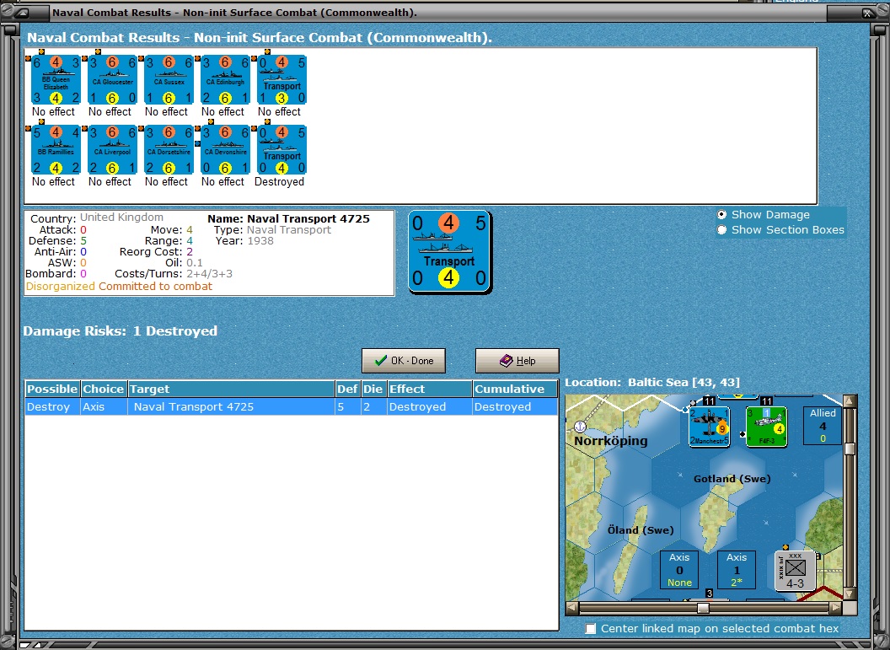
Task: Click the Def column header
Action: click(348, 389)
